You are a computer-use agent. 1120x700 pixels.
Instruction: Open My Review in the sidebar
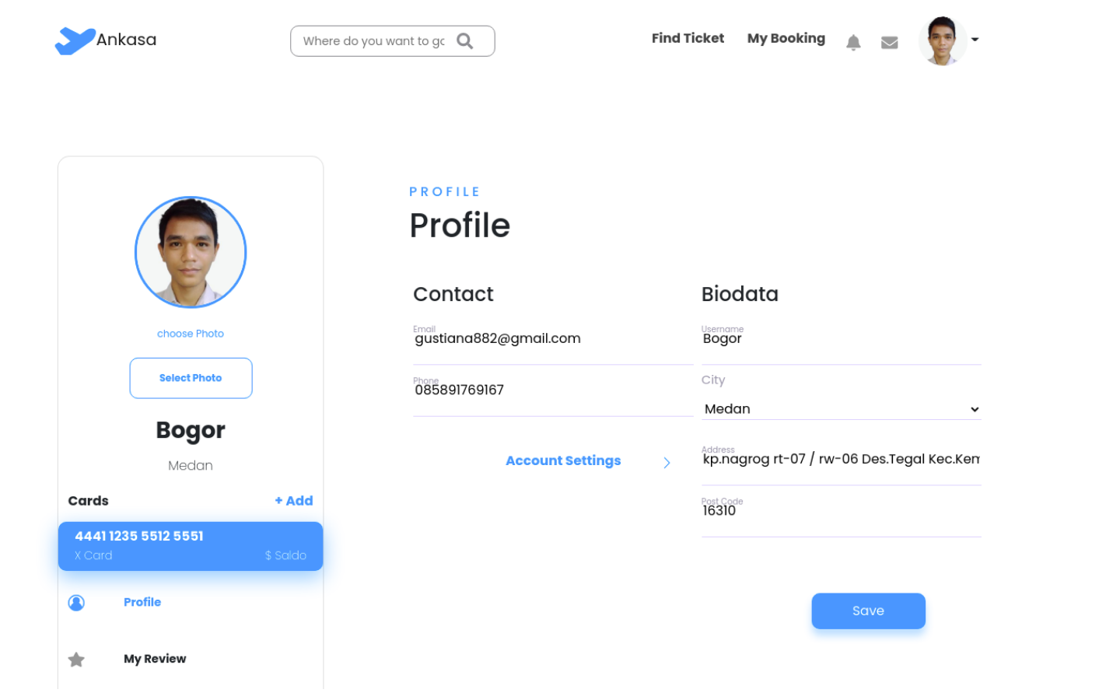click(155, 659)
